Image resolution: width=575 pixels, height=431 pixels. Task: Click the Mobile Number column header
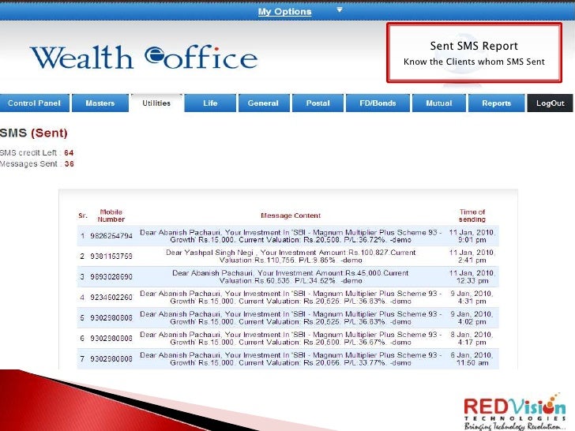point(111,215)
